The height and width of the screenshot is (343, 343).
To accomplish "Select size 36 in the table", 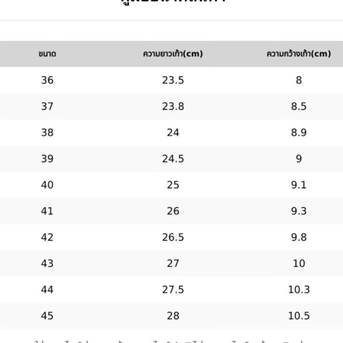I will pyautogui.click(x=47, y=80).
